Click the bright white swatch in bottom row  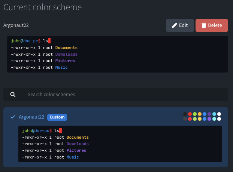pyautogui.click(x=219, y=119)
